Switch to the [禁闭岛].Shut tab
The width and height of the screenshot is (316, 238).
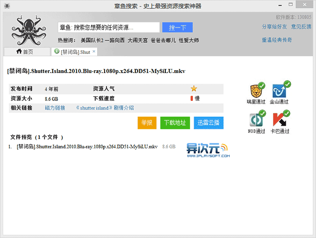coord(74,52)
